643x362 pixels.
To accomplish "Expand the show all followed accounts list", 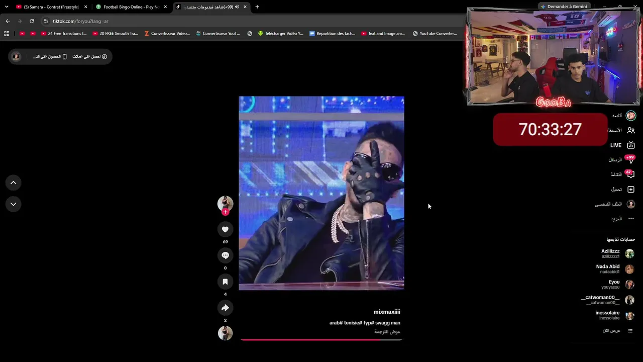I will pyautogui.click(x=617, y=331).
